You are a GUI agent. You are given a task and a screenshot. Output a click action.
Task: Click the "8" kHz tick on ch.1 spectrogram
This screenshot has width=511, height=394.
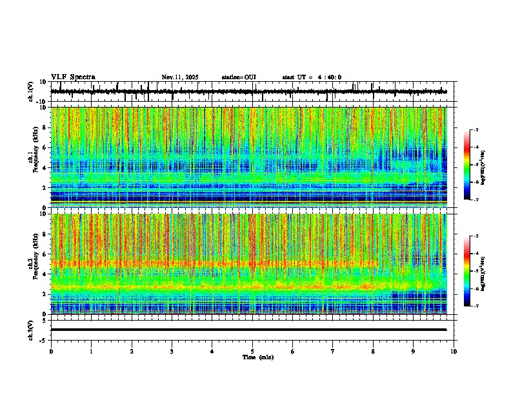(x=45, y=127)
